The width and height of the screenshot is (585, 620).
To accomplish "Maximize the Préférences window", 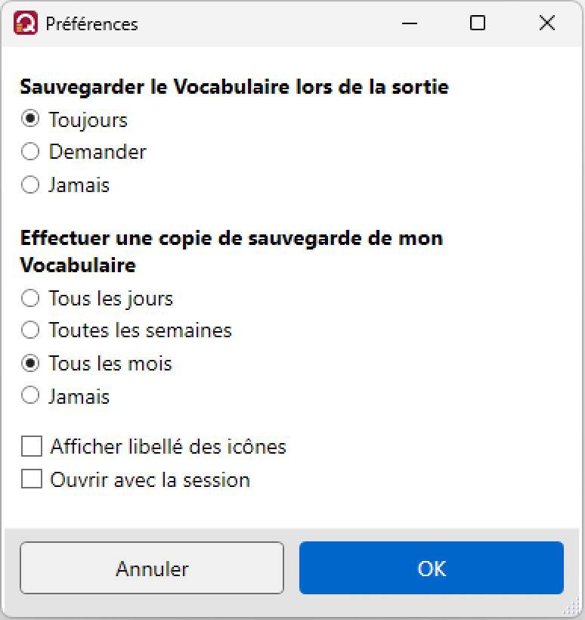I will pos(478,23).
